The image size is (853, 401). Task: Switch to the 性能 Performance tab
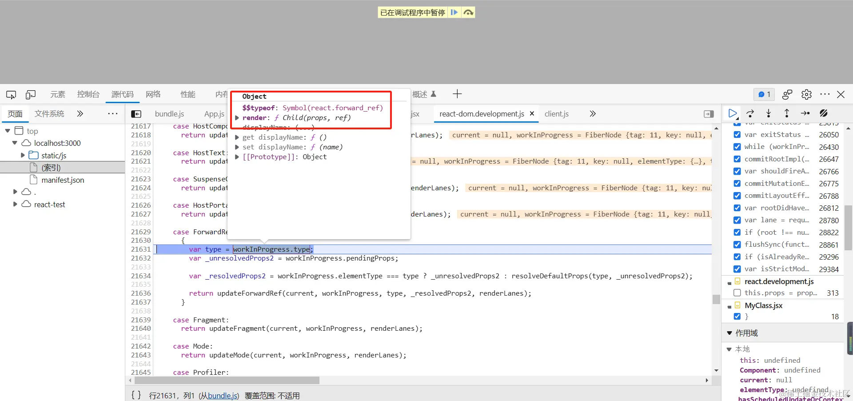tap(188, 94)
